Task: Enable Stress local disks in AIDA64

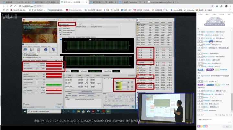Action: click(x=62, y=32)
